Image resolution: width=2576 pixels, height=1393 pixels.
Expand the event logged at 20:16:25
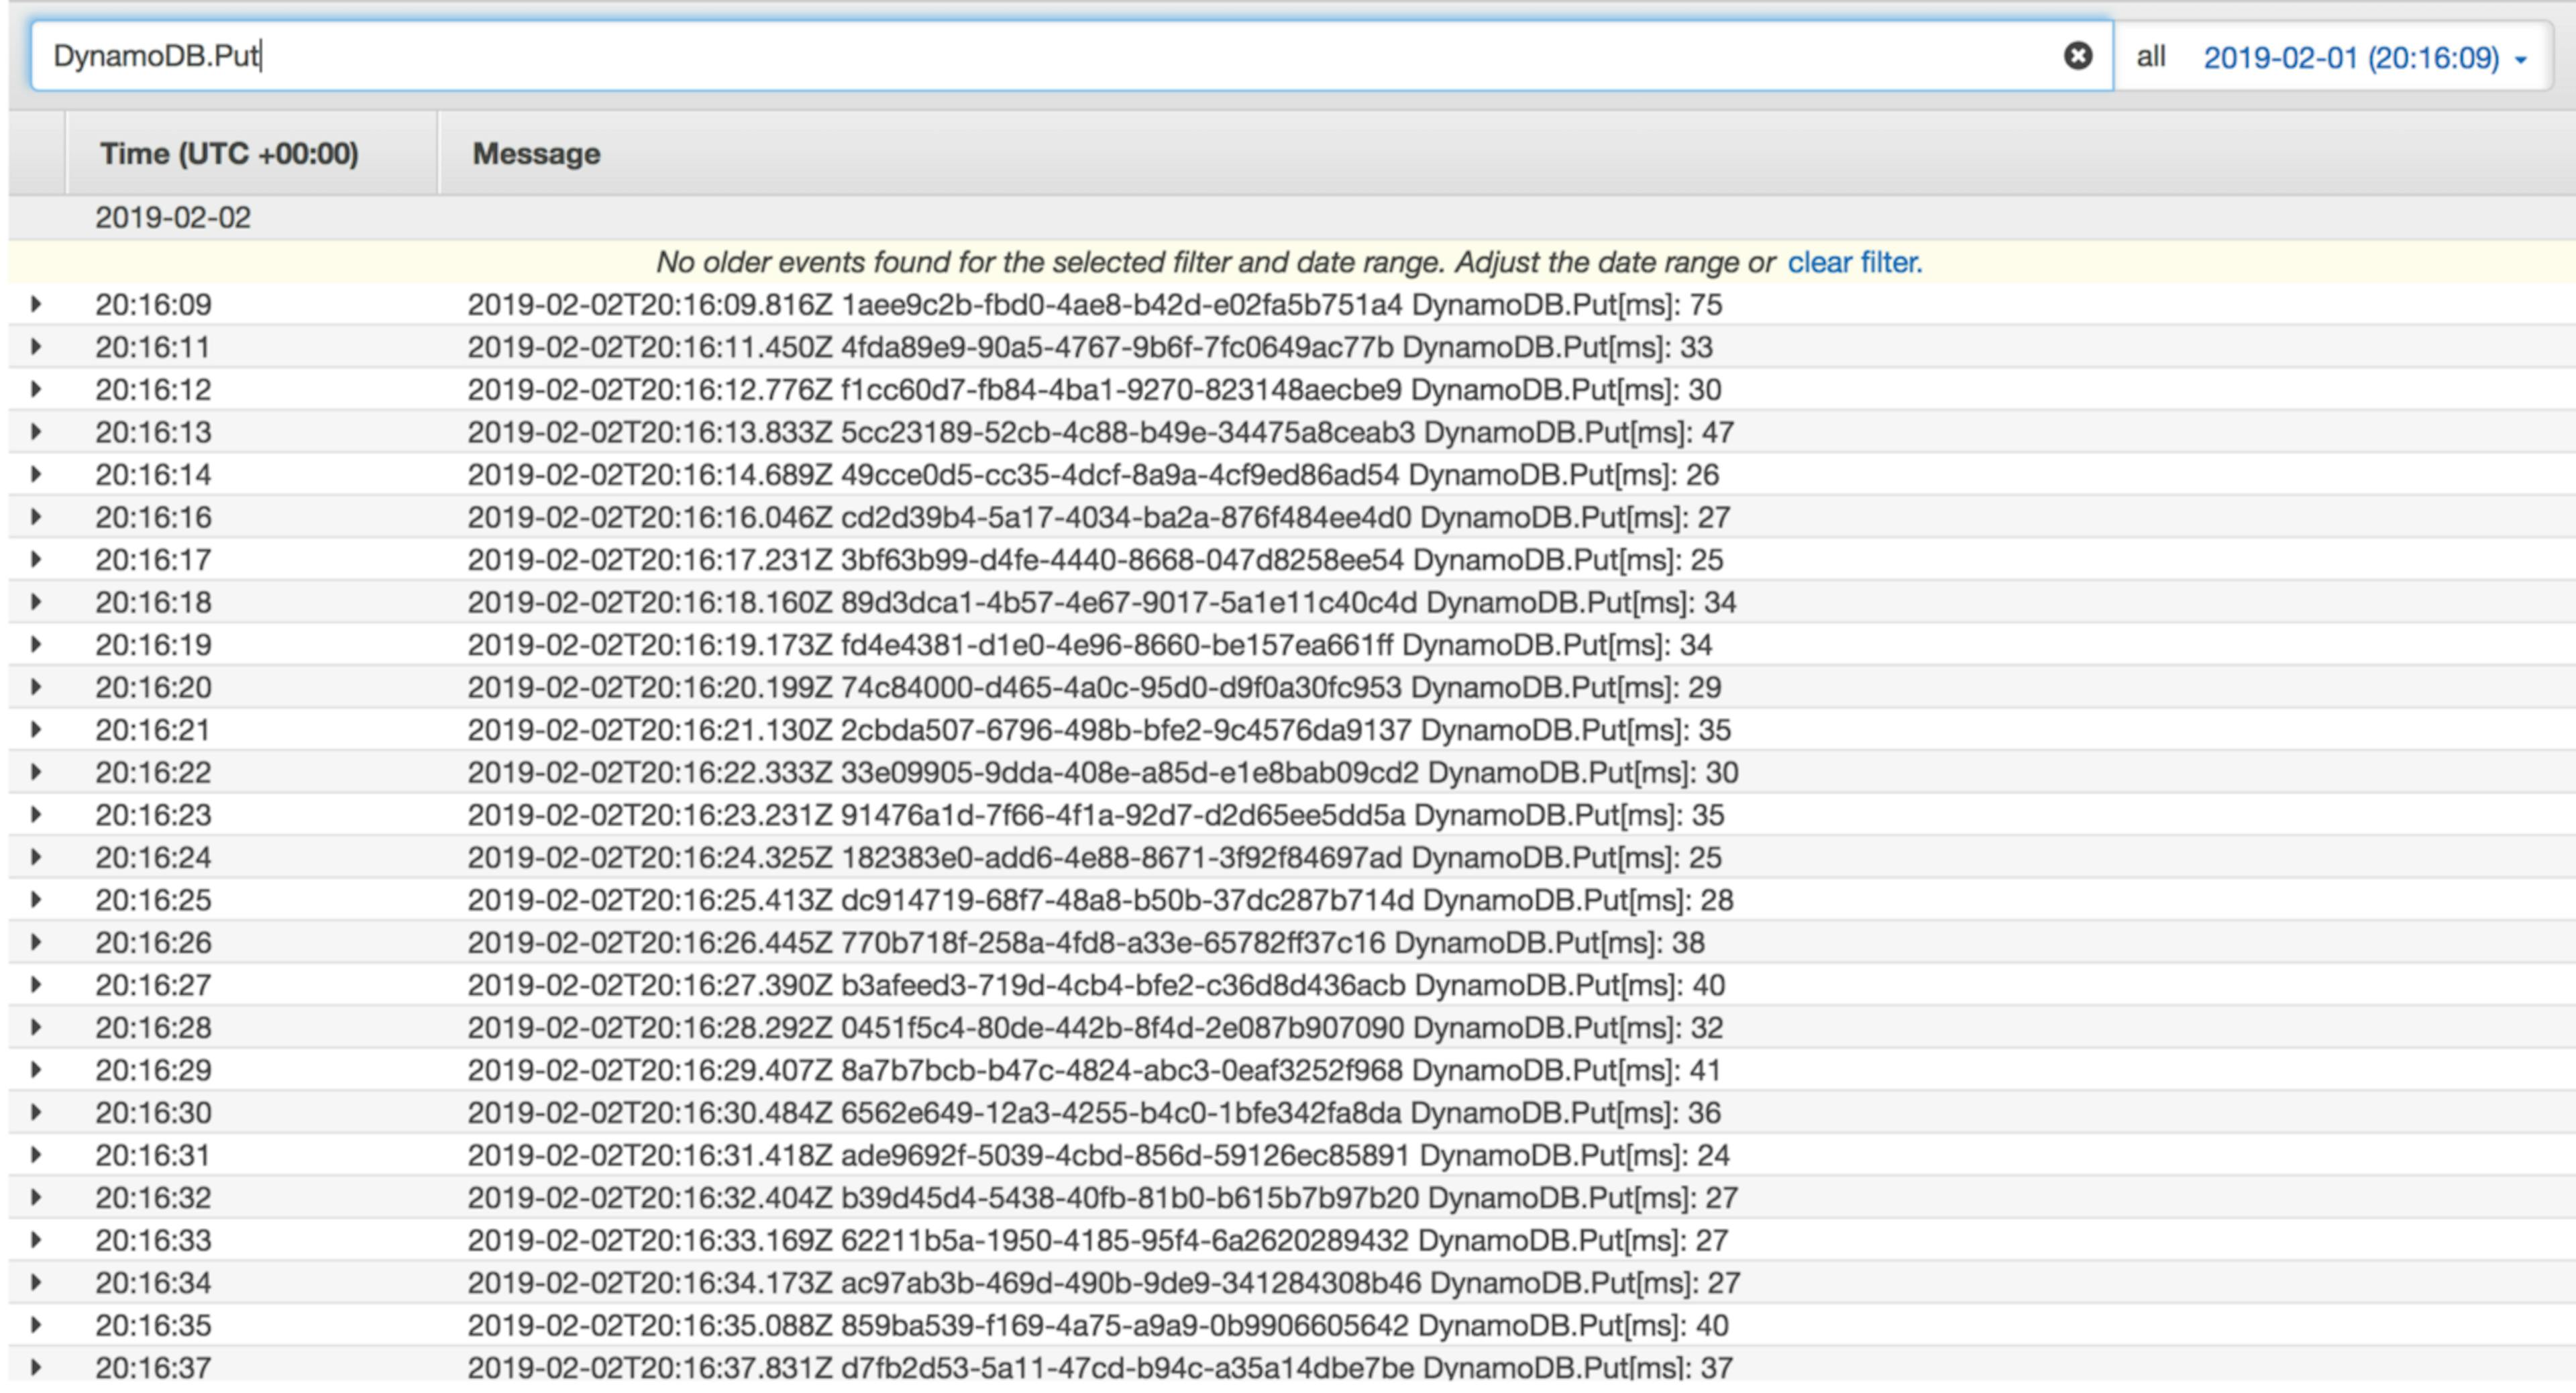[x=36, y=900]
